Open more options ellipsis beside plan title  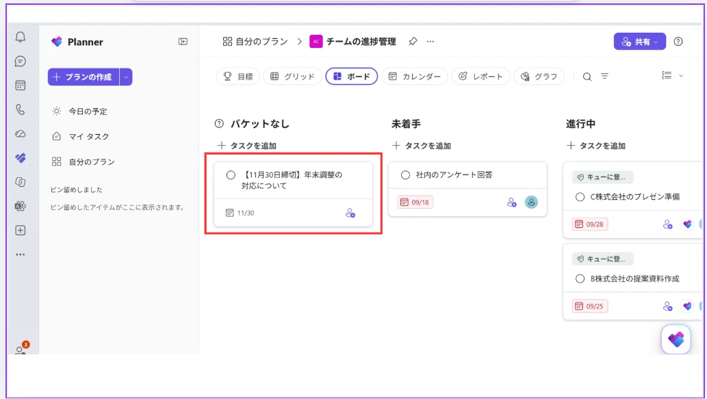coord(430,42)
